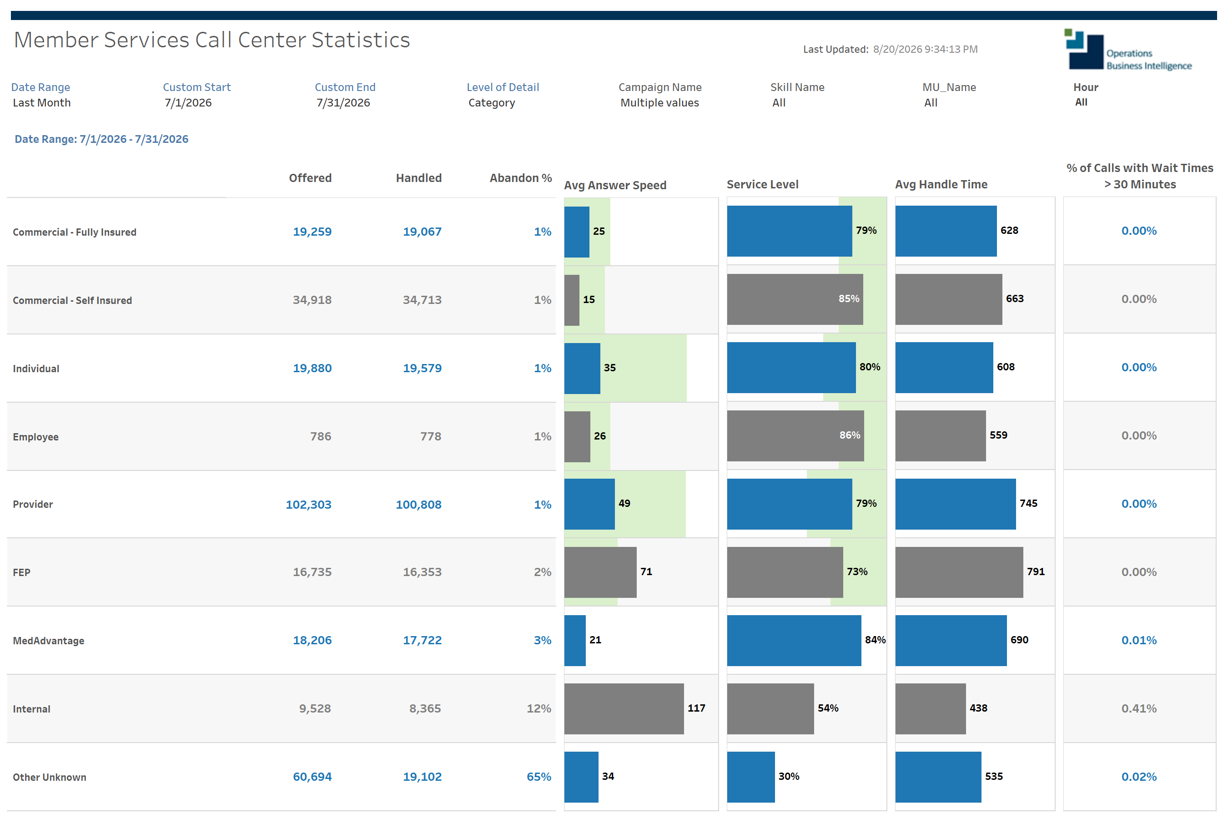Click Offered value 19,259
Viewport: 1228px width, 819px height.
tap(312, 232)
